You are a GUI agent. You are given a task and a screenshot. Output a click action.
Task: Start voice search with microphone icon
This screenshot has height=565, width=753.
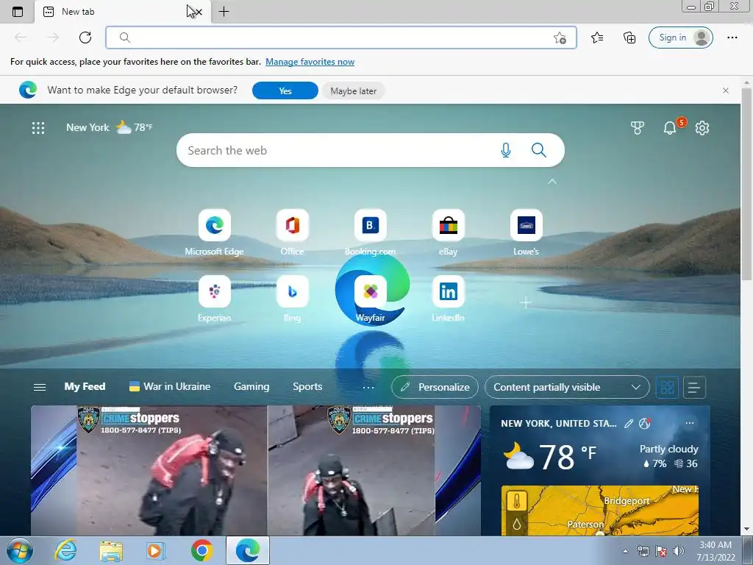pos(506,150)
